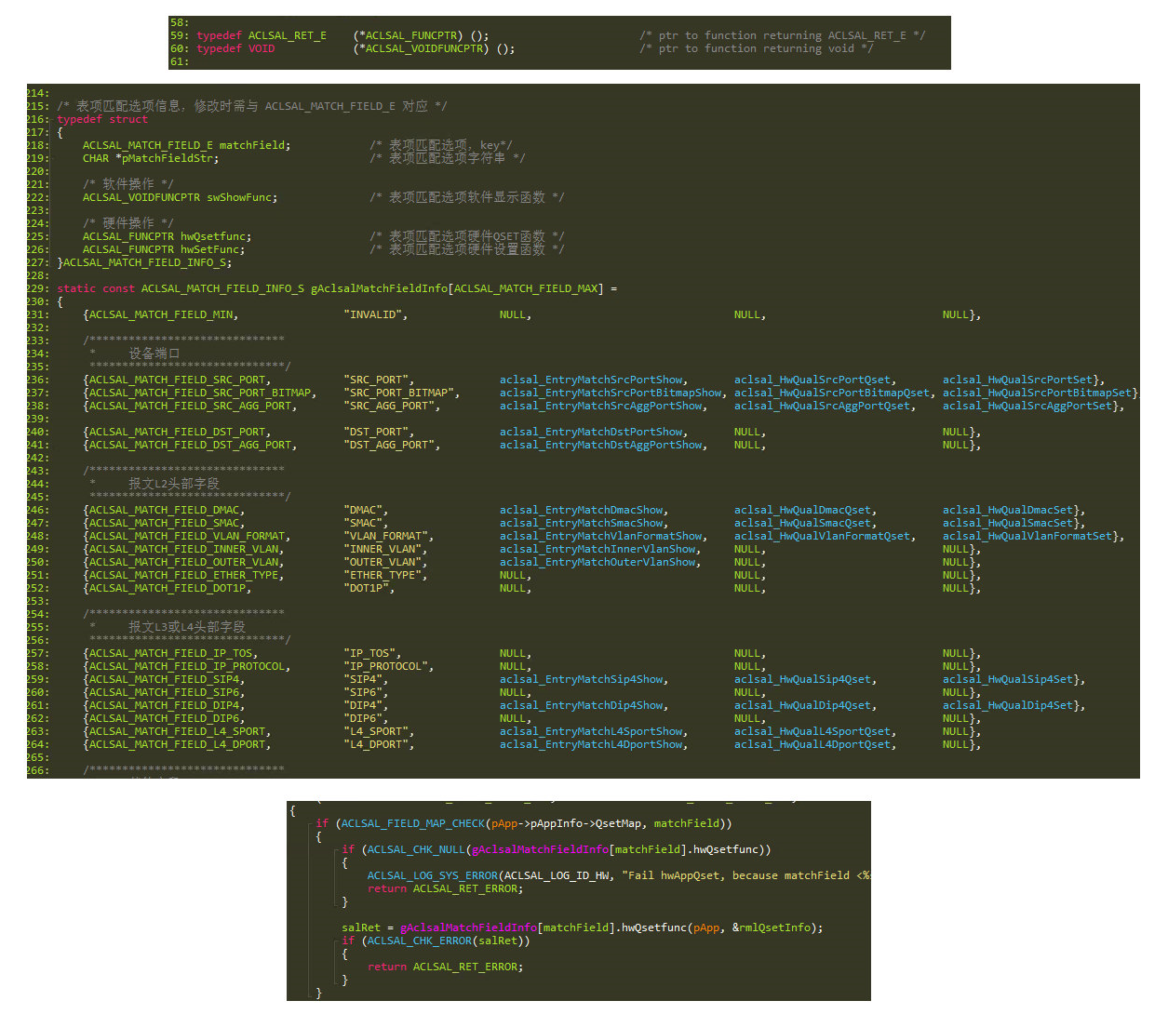Click 'swShowFunc;' struct member

[x=242, y=197]
